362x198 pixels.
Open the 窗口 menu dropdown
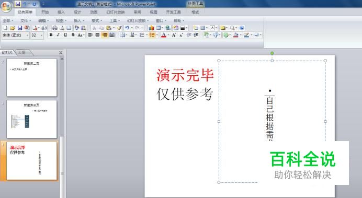click(x=161, y=21)
